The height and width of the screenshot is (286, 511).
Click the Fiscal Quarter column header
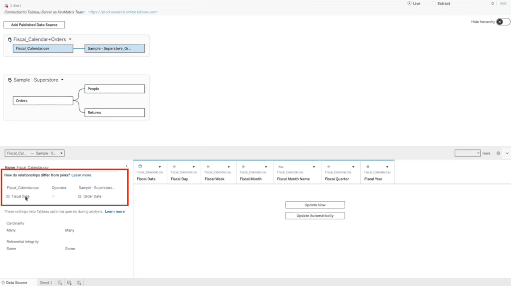pyautogui.click(x=337, y=179)
